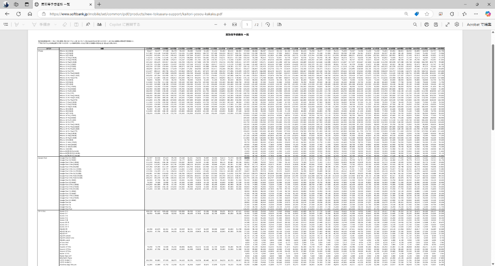Enter PDF full screen mode
495x266 pixels.
(448, 24)
